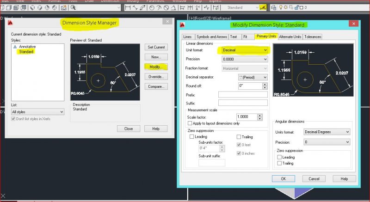Image resolution: width=370 pixels, height=202 pixels.
Task: Open the Unit format Decimal dropdown
Action: click(245, 50)
